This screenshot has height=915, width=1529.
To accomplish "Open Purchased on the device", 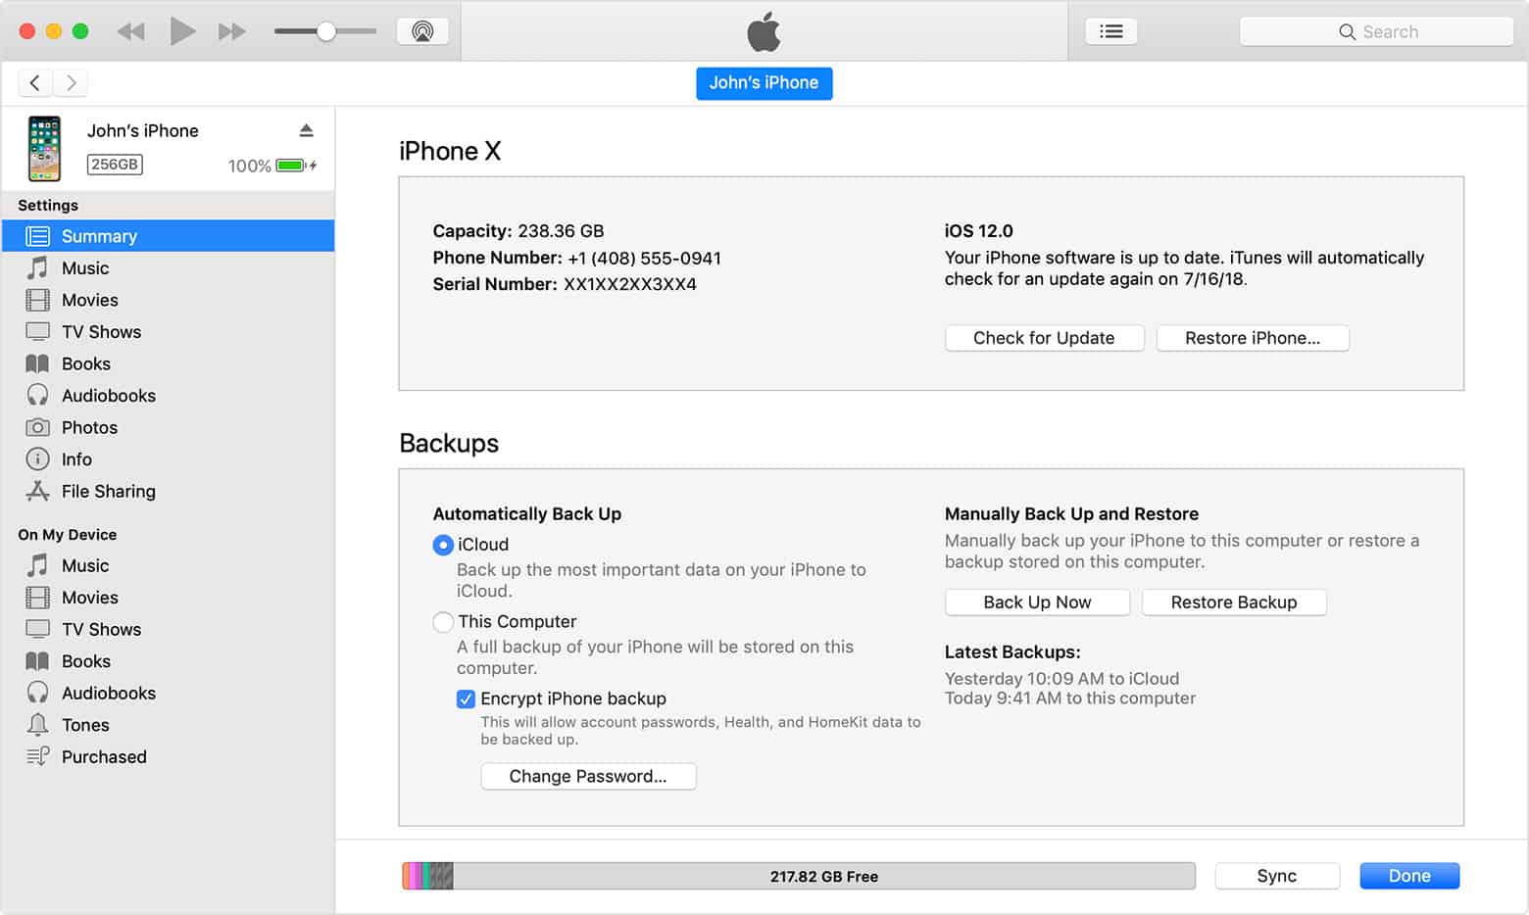I will 104,756.
